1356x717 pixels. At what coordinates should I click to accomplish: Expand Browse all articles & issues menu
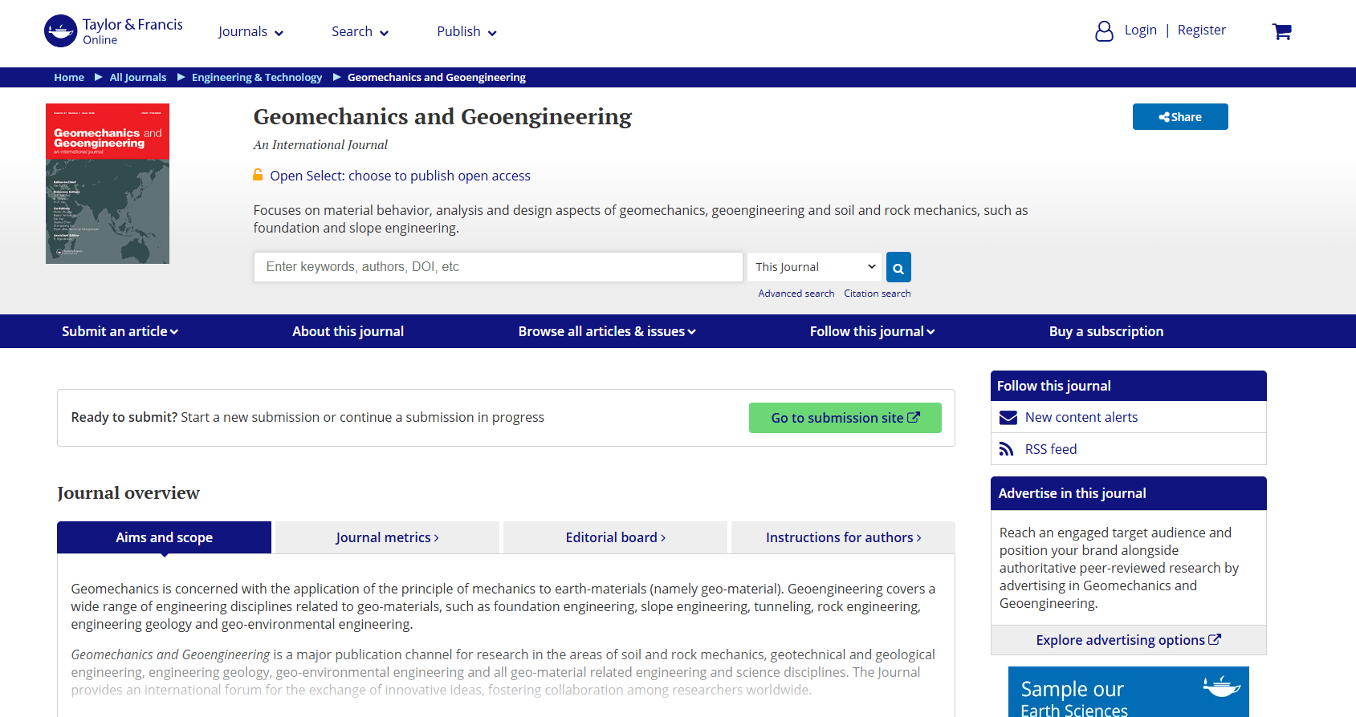pos(607,331)
